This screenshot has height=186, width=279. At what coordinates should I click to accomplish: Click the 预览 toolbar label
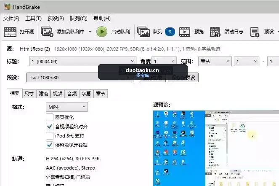click(x=199, y=32)
